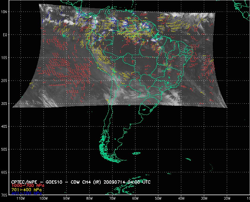Click the 20W longitude label
The width and height of the screenshot is (250, 202).
tap(227, 198)
